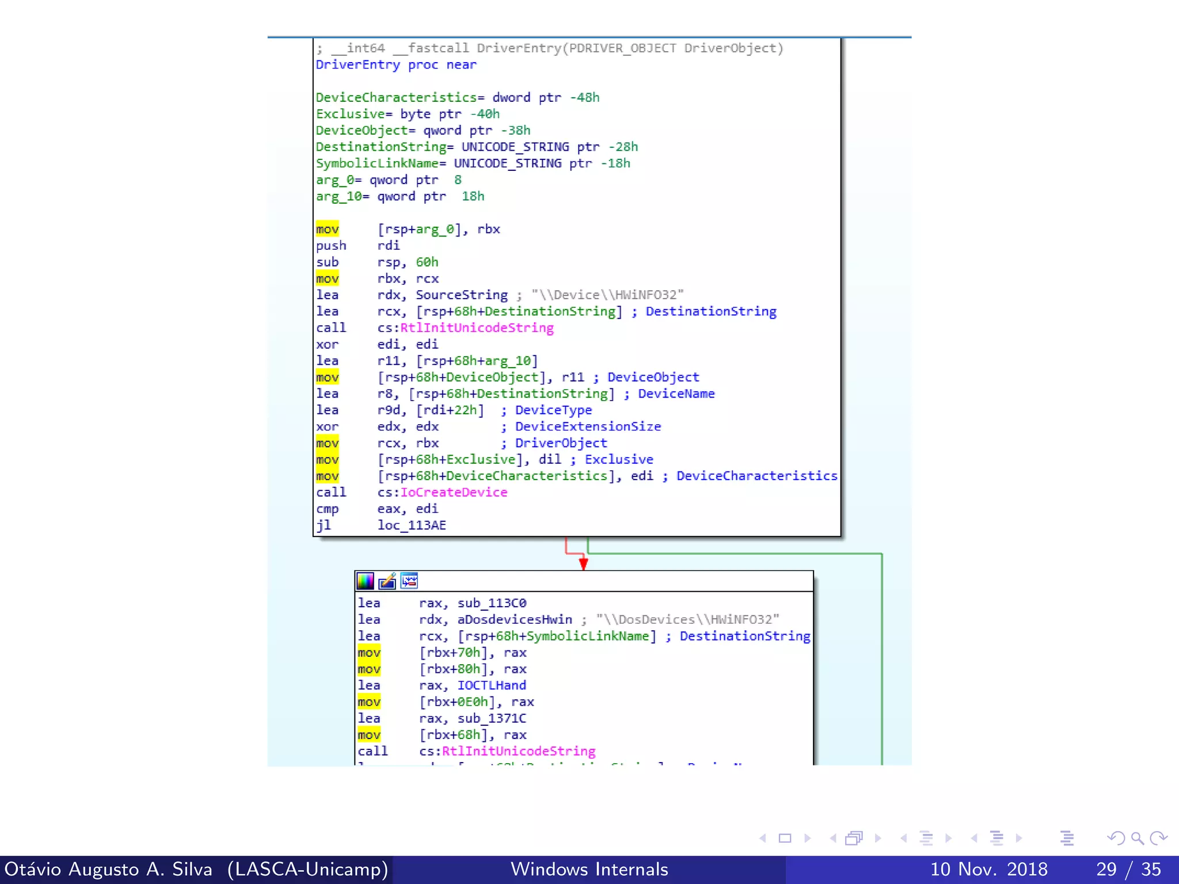Click the DeviceExtensionSize comment

click(581, 426)
